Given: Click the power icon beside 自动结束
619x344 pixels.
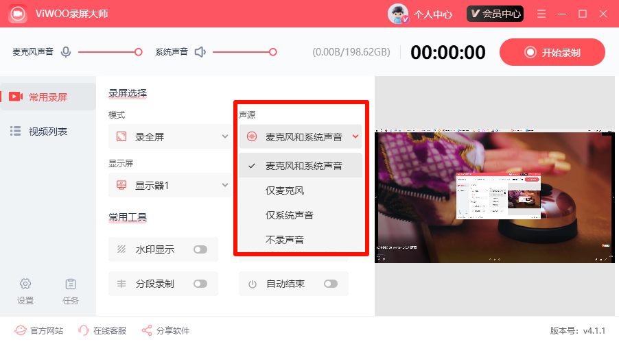Looking at the screenshot, I should (x=253, y=284).
